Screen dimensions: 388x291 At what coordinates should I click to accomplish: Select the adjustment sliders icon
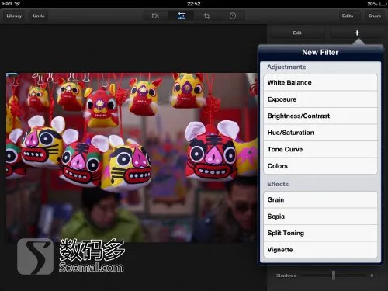coord(181,16)
